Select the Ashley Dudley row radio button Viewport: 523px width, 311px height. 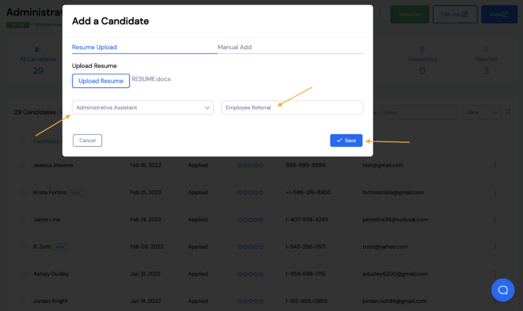[23, 274]
